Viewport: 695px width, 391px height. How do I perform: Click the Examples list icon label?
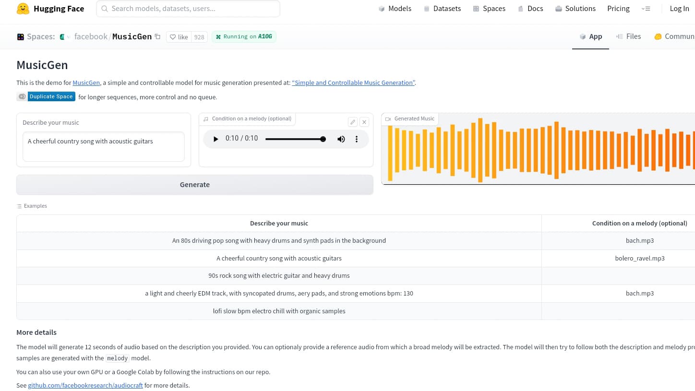(x=32, y=206)
